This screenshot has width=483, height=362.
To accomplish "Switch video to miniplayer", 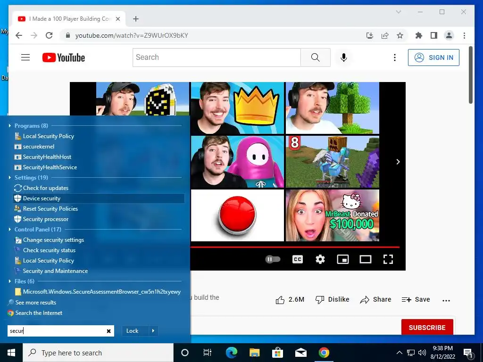I will [x=343, y=259].
